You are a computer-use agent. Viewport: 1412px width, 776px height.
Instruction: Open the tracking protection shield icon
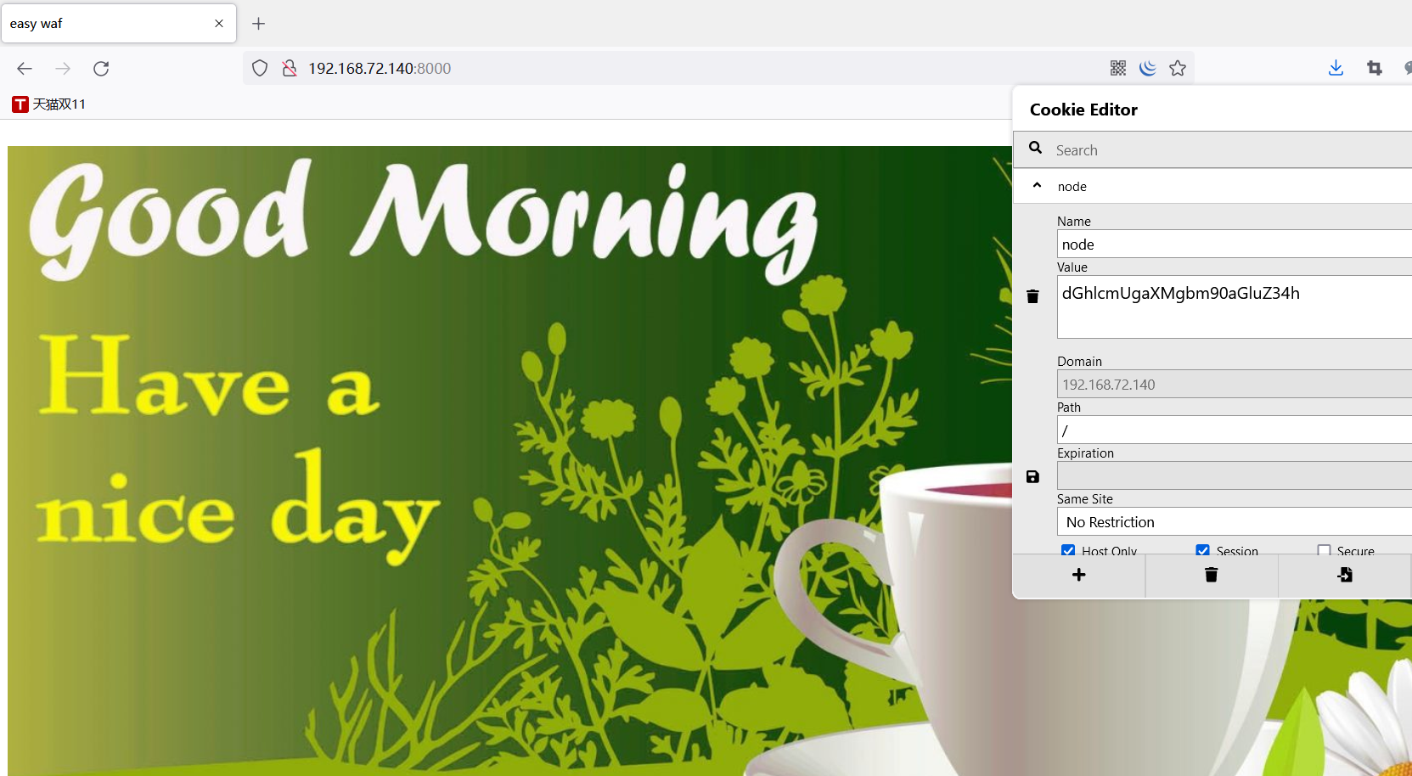(260, 68)
